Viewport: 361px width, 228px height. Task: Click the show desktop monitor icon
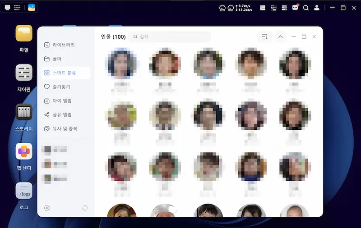tap(7, 8)
